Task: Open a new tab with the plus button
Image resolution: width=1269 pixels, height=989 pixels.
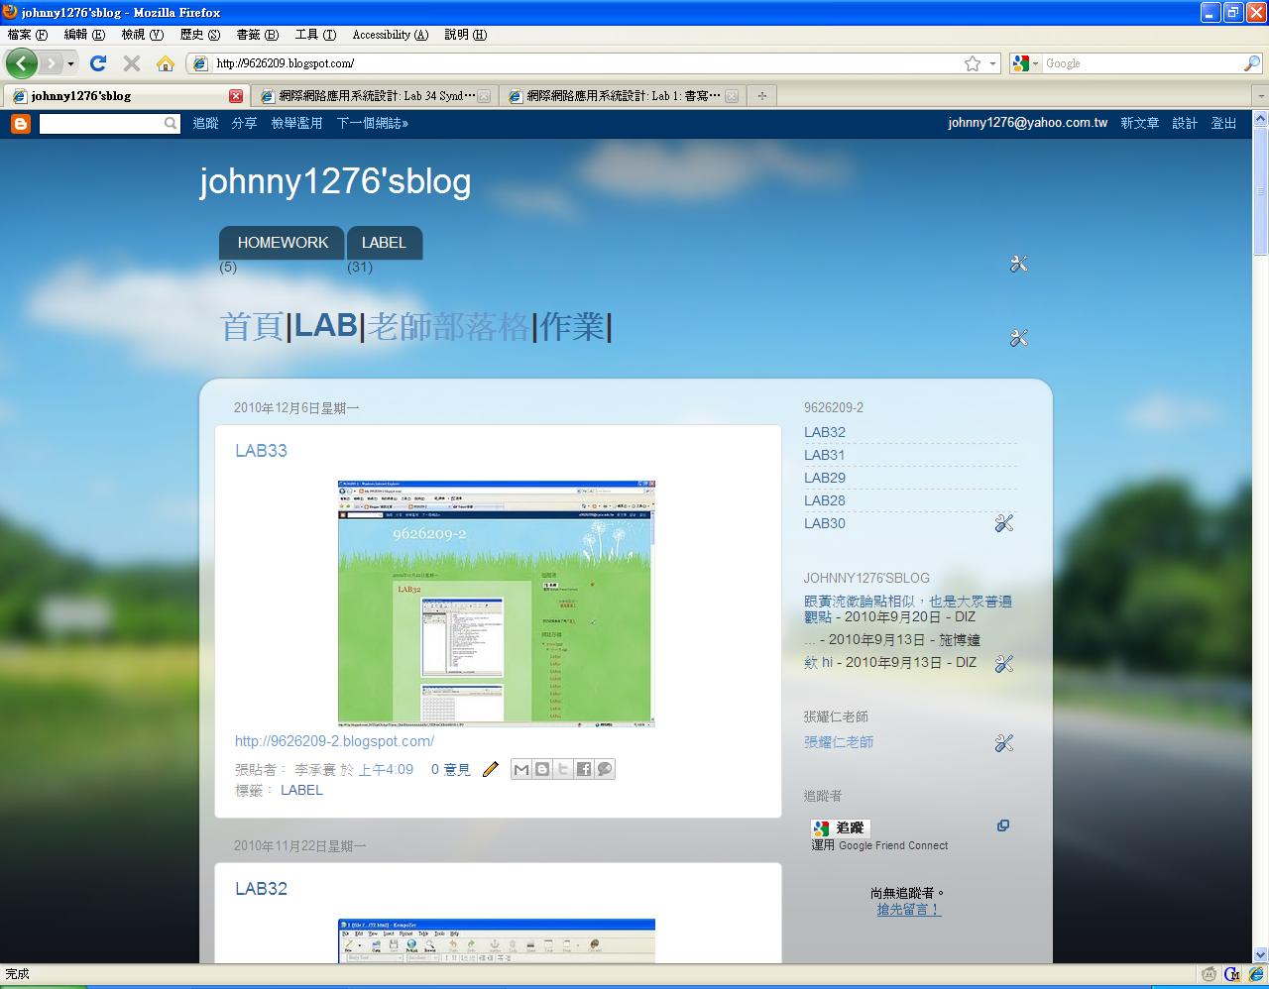Action: click(761, 96)
